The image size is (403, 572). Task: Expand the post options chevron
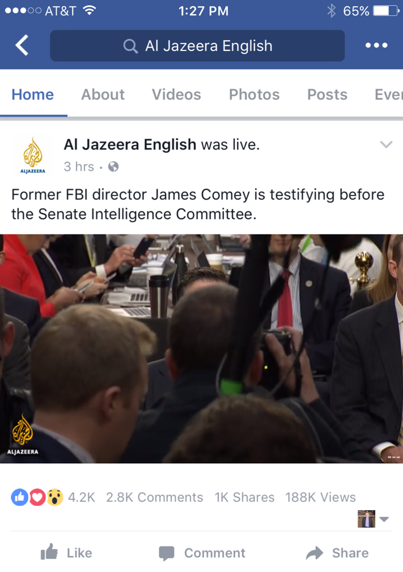coord(386,144)
